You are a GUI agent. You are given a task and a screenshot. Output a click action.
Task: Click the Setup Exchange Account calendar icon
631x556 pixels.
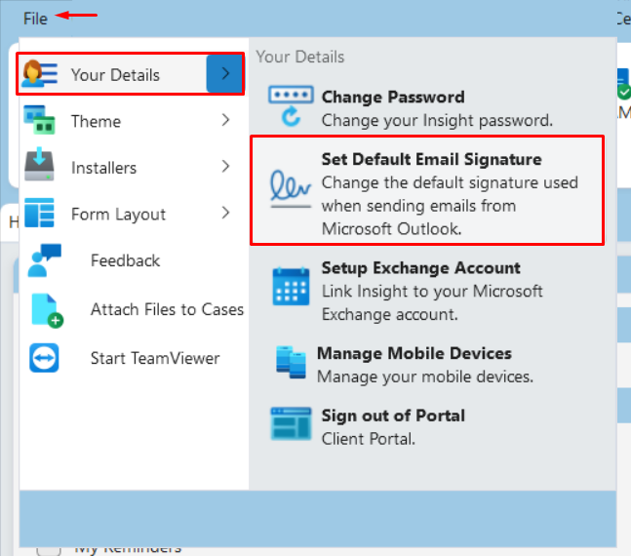291,286
